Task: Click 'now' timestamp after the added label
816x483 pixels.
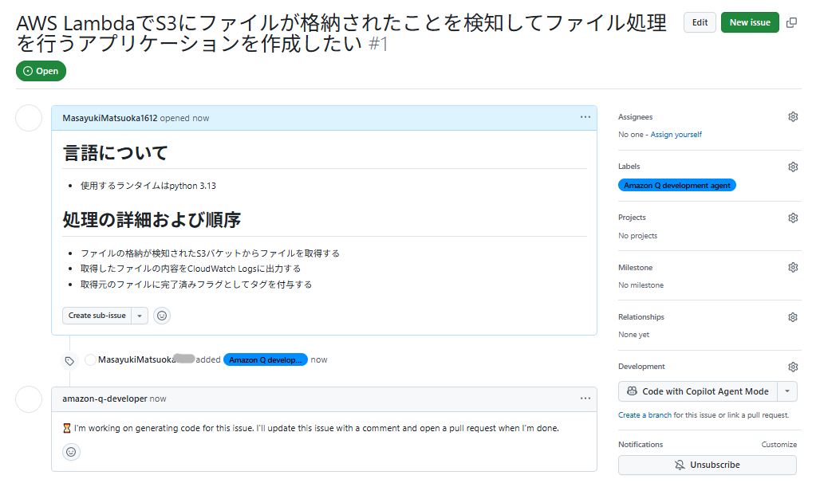Action: [x=319, y=359]
